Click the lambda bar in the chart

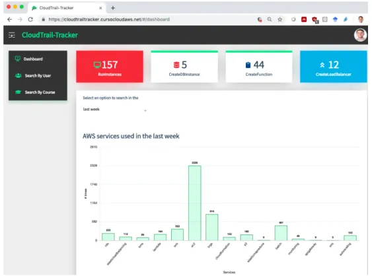click(x=160, y=237)
